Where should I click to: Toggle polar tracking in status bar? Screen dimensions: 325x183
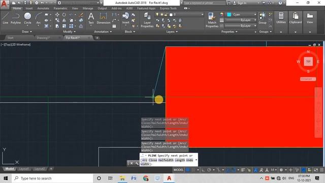coord(209,170)
